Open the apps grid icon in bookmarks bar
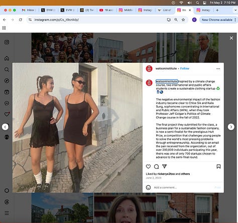The width and height of the screenshot is (238, 223). coord(4,28)
